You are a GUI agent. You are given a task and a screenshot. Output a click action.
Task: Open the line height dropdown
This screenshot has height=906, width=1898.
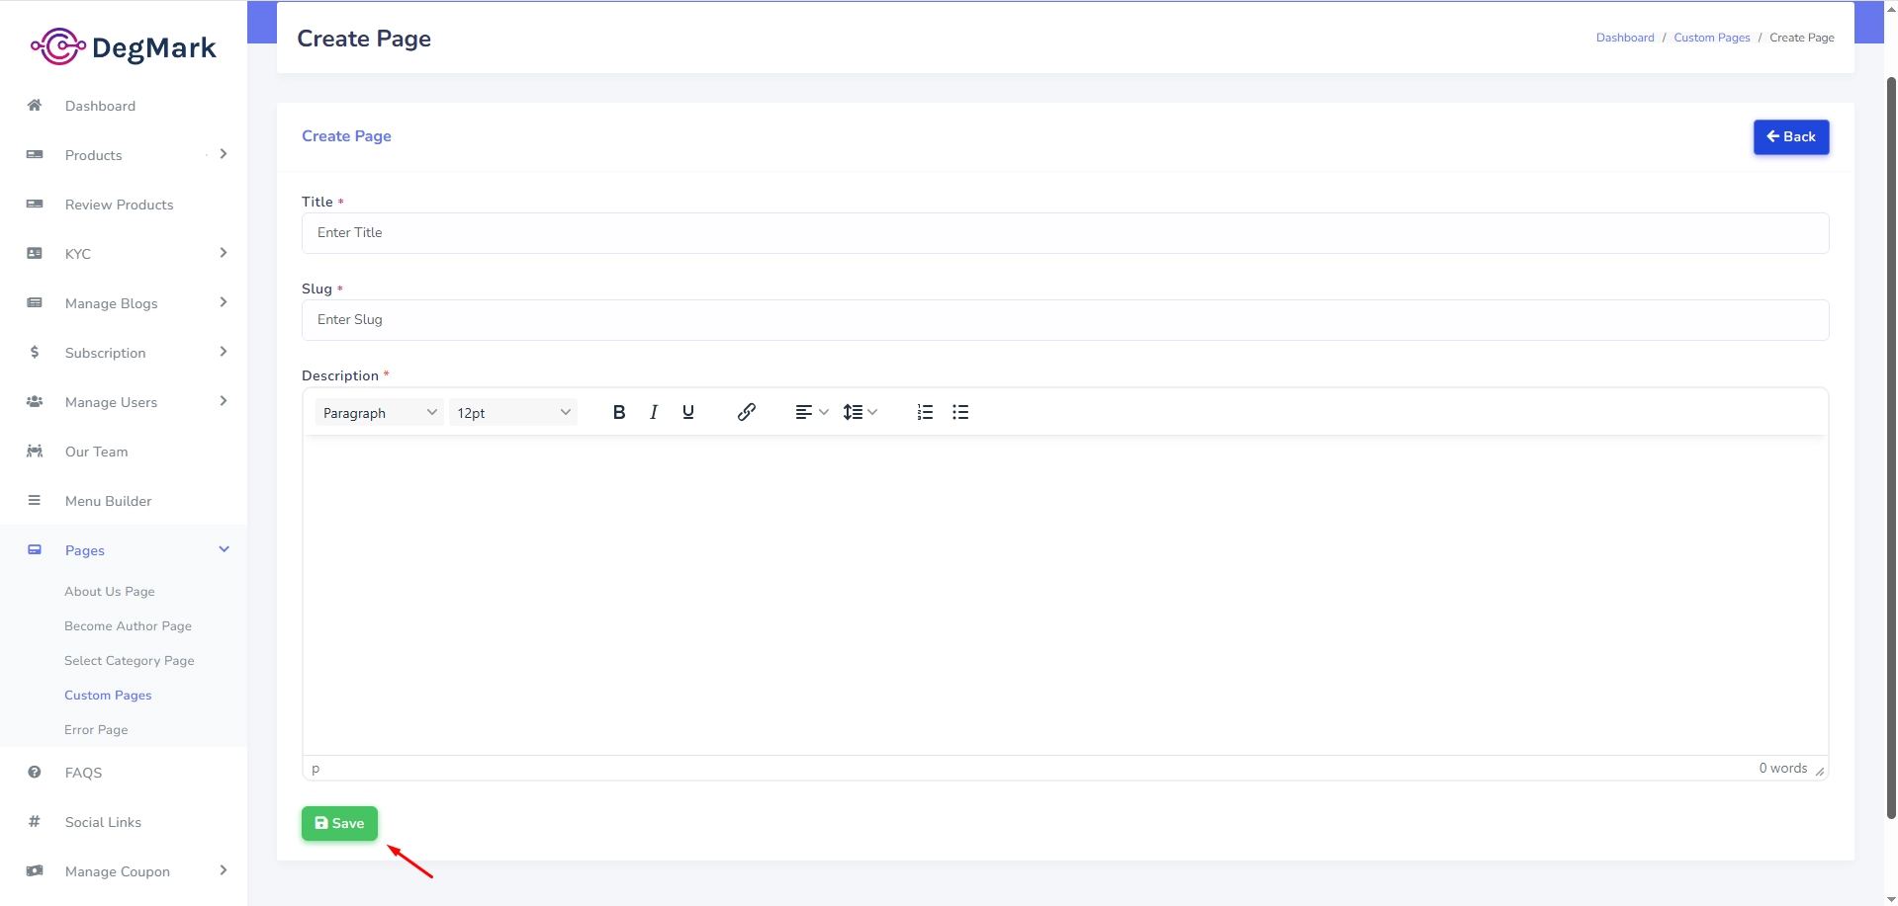(860, 412)
